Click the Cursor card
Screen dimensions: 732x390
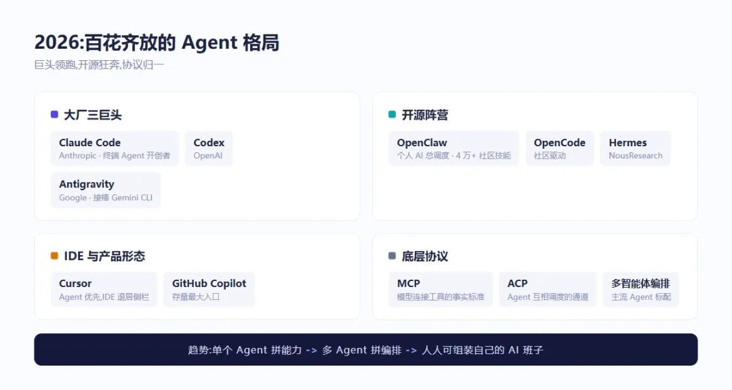[104, 289]
